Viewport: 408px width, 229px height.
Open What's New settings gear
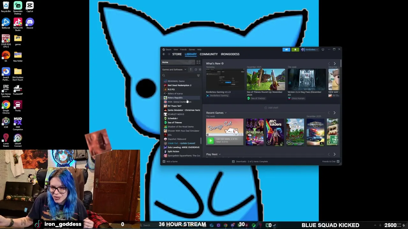pyautogui.click(x=222, y=63)
